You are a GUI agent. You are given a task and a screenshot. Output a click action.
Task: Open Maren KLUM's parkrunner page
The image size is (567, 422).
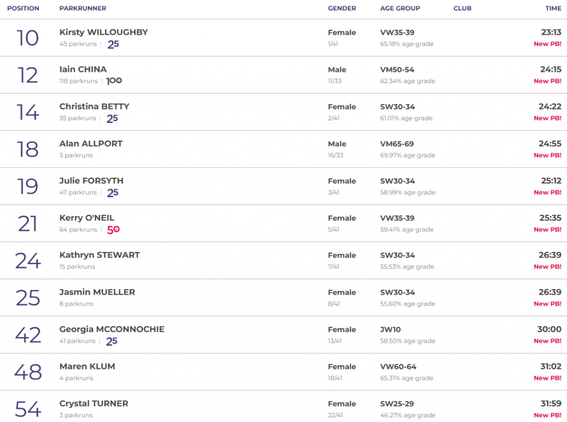click(87, 366)
